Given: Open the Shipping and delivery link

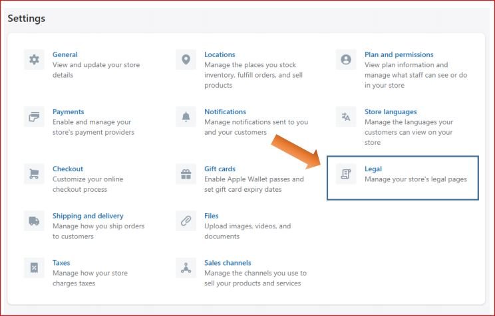Looking at the screenshot, I should 88,216.
